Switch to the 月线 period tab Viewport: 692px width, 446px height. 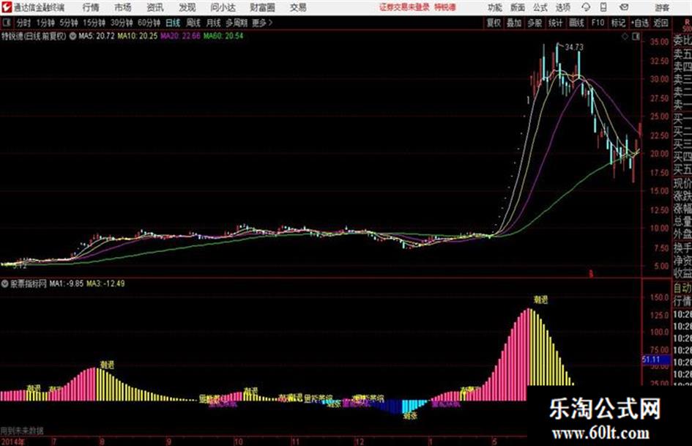coord(214,23)
